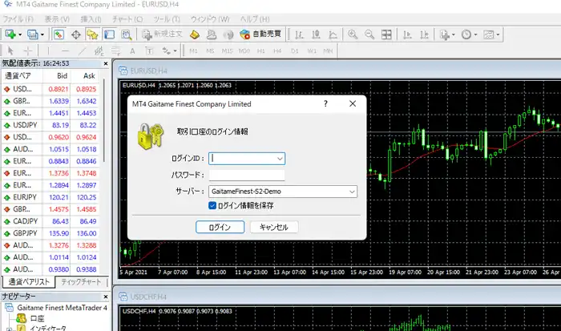
Task: Select the horizontal line drawing tool
Action: click(x=65, y=50)
